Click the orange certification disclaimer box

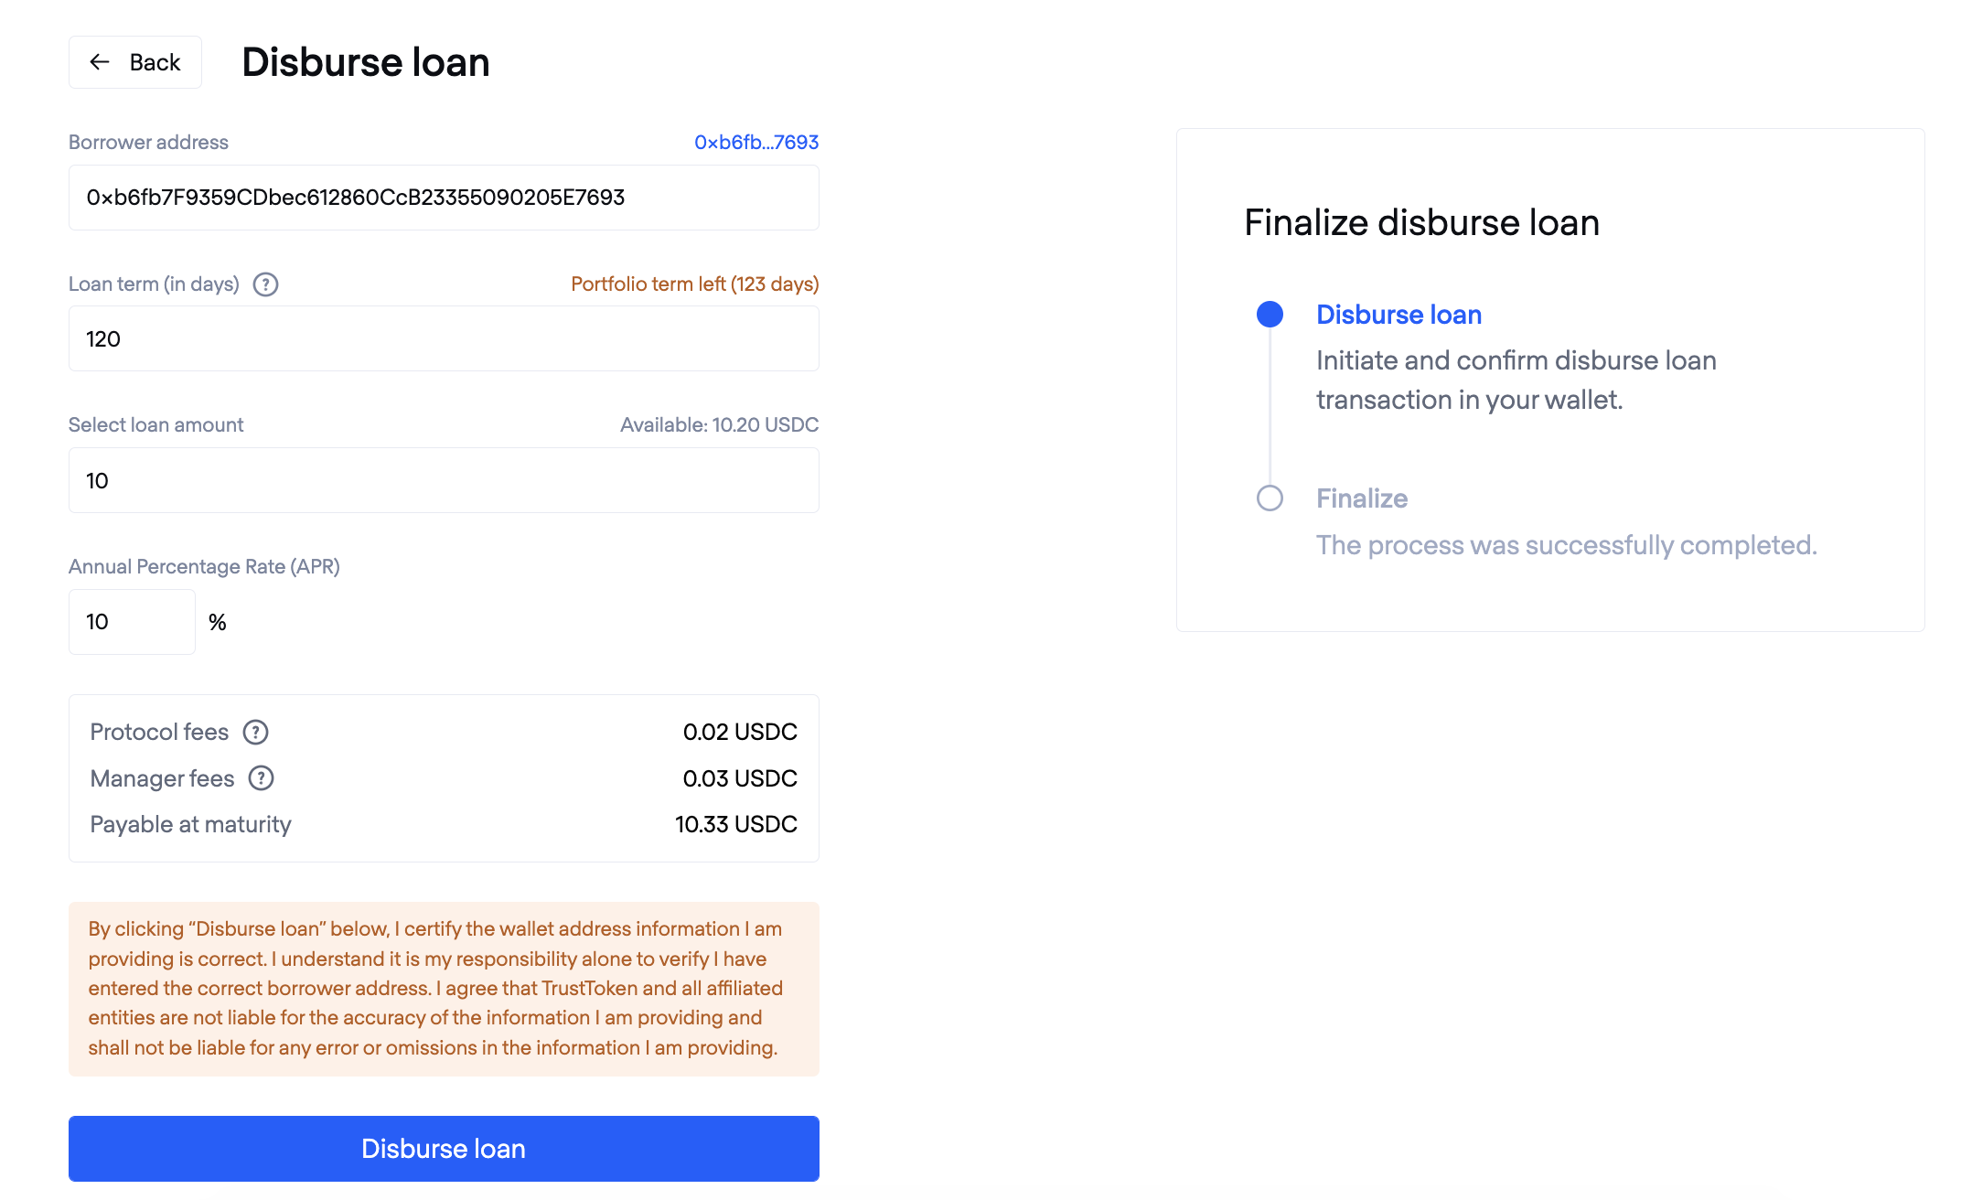click(444, 989)
